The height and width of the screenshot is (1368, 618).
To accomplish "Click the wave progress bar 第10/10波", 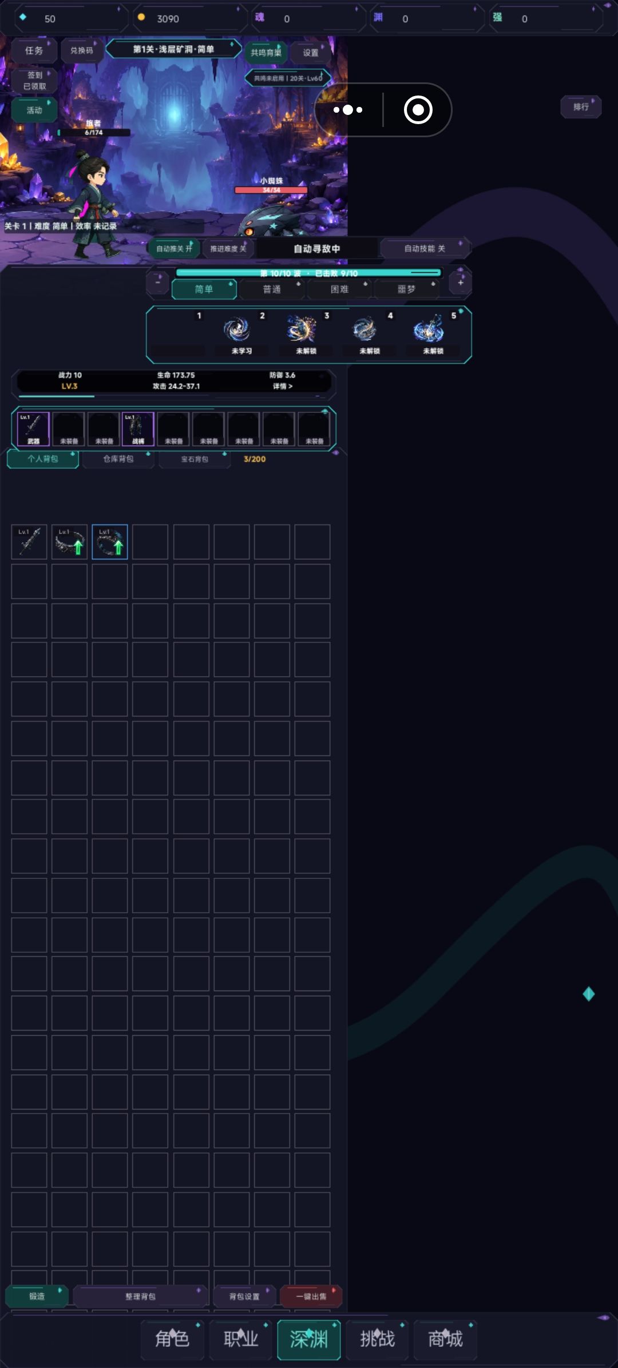I will 309,273.
